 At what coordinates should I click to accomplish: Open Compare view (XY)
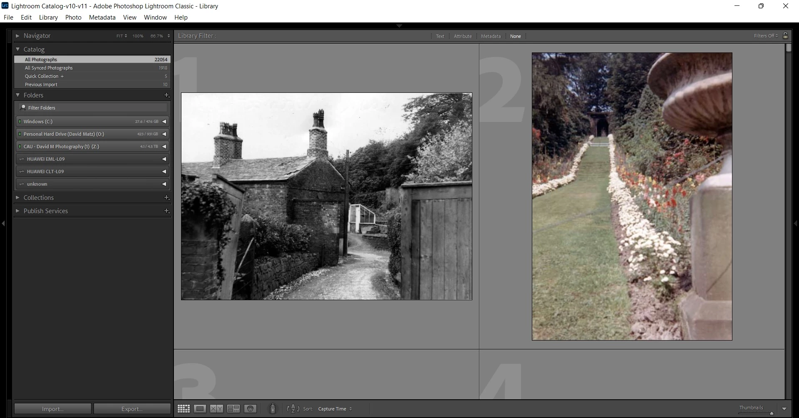[216, 409]
